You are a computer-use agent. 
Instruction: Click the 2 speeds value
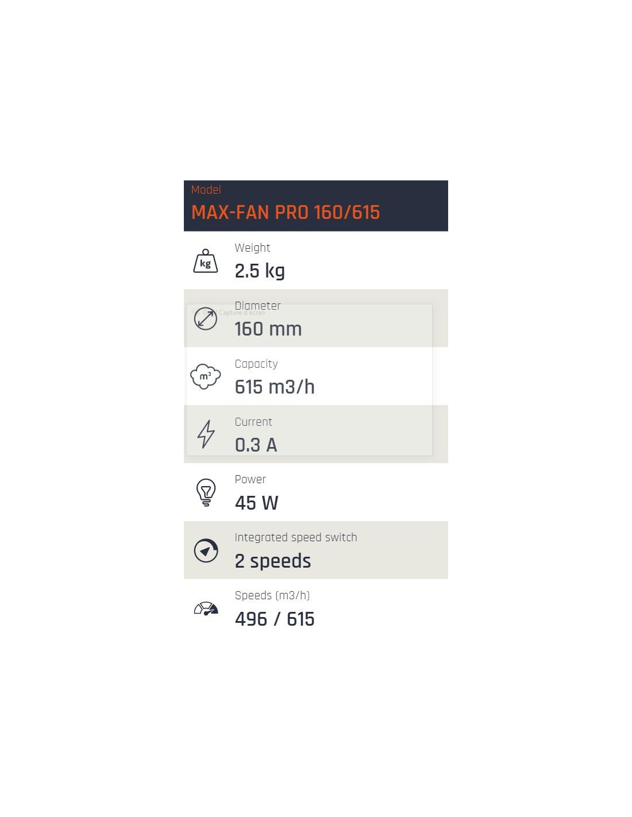[x=273, y=561]
